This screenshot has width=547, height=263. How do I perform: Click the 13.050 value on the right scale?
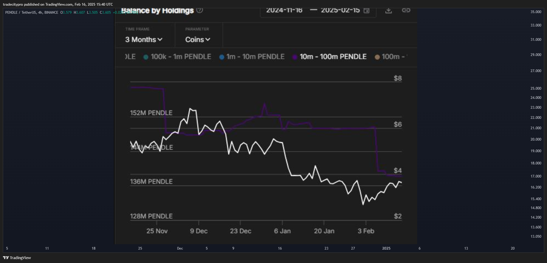[536, 236]
